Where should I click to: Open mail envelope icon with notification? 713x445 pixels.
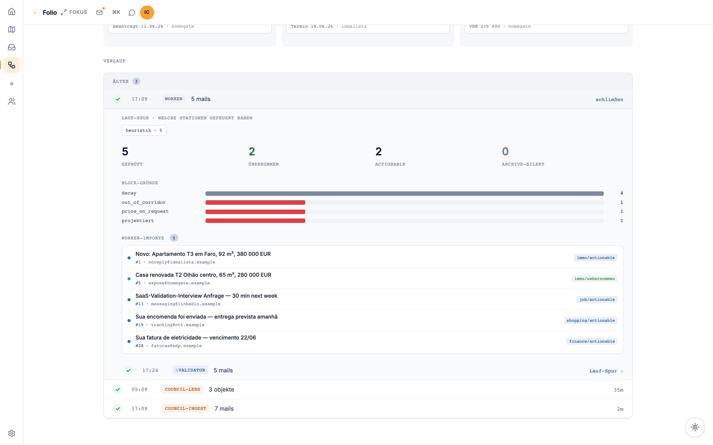pyautogui.click(x=99, y=12)
